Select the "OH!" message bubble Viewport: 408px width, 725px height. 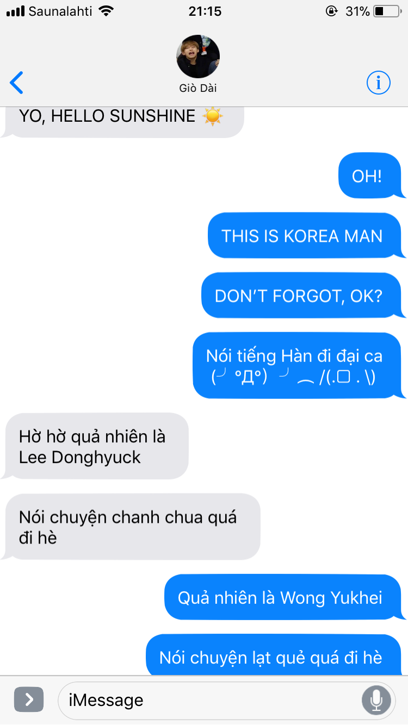pos(370,176)
